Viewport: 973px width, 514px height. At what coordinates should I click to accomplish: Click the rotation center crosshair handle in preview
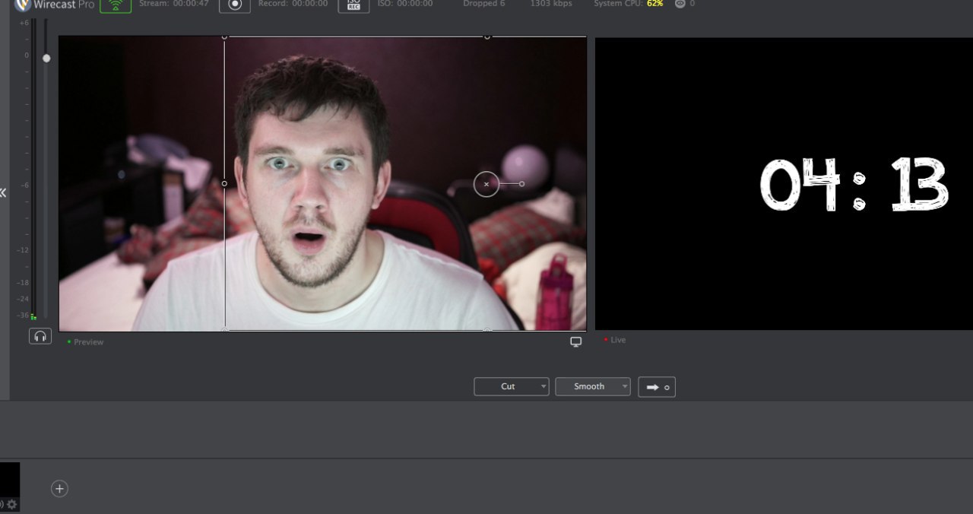(x=486, y=184)
